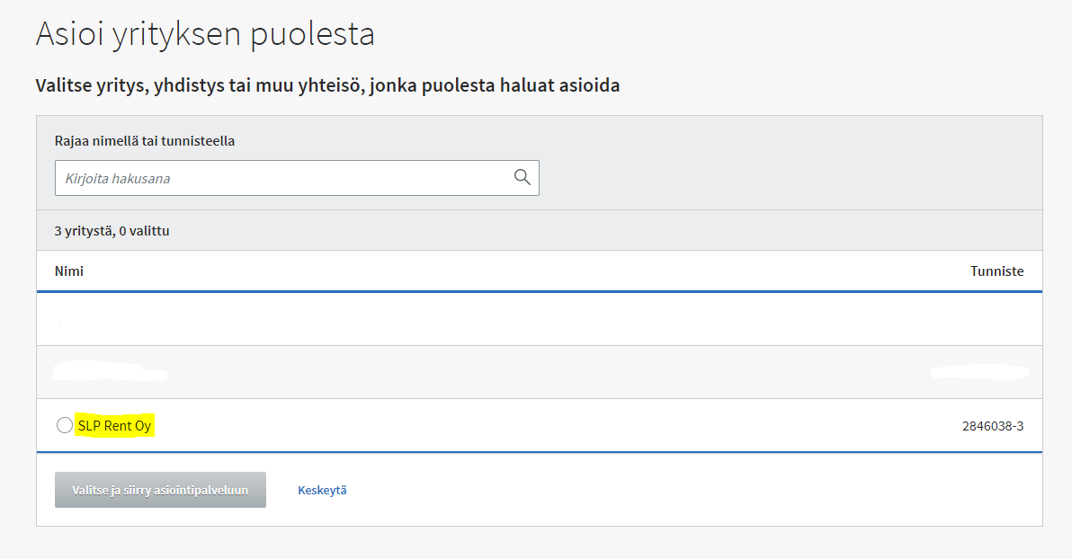Click the Rajaa nimellä tai tunnisteella label
Viewport: 1072px width, 559px height.
(144, 141)
